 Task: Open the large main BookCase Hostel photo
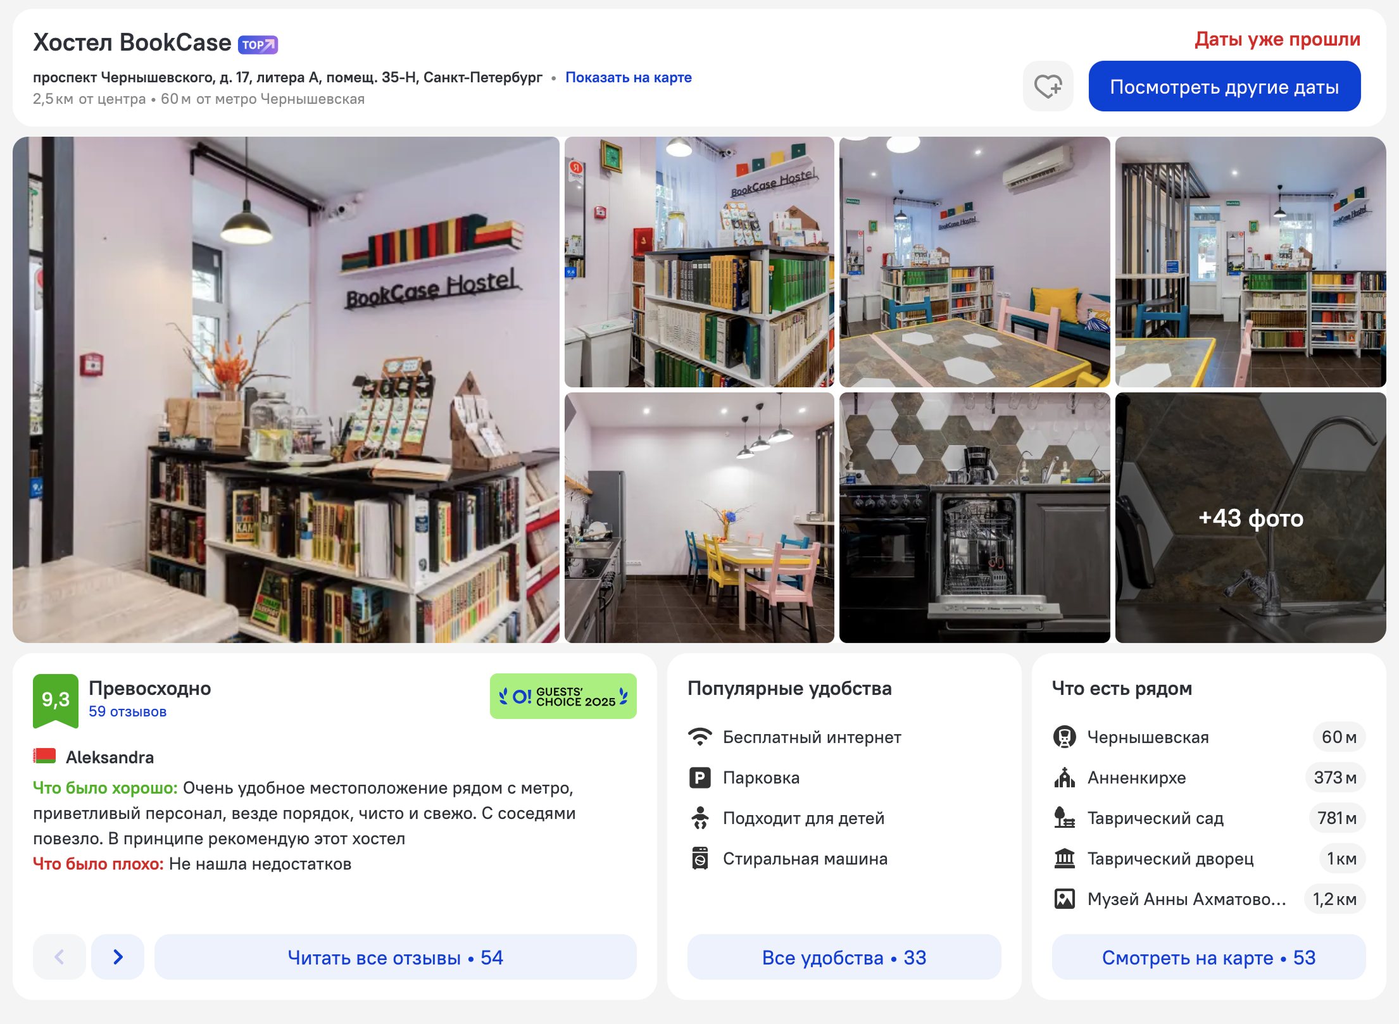pyautogui.click(x=286, y=389)
